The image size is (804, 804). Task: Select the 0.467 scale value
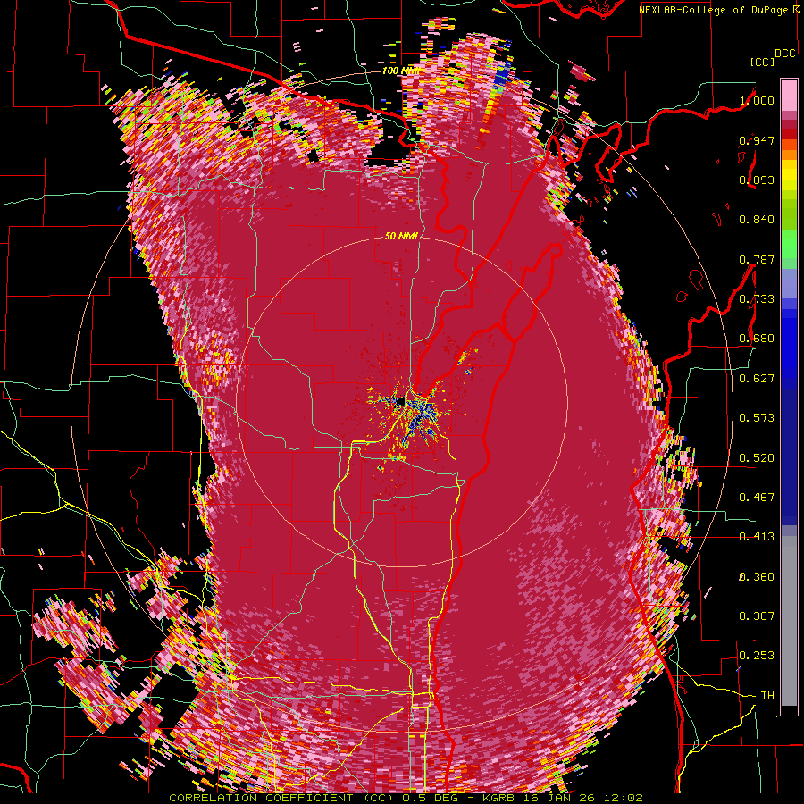[x=757, y=498]
